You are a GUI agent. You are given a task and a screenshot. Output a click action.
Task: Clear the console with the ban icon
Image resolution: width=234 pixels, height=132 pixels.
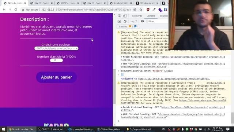click(125, 21)
